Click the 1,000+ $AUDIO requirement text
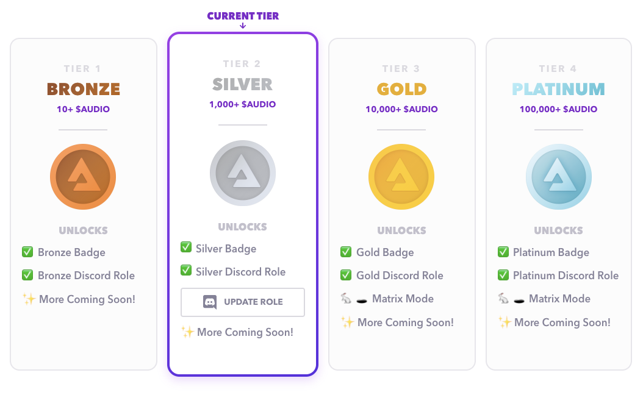 (x=243, y=104)
